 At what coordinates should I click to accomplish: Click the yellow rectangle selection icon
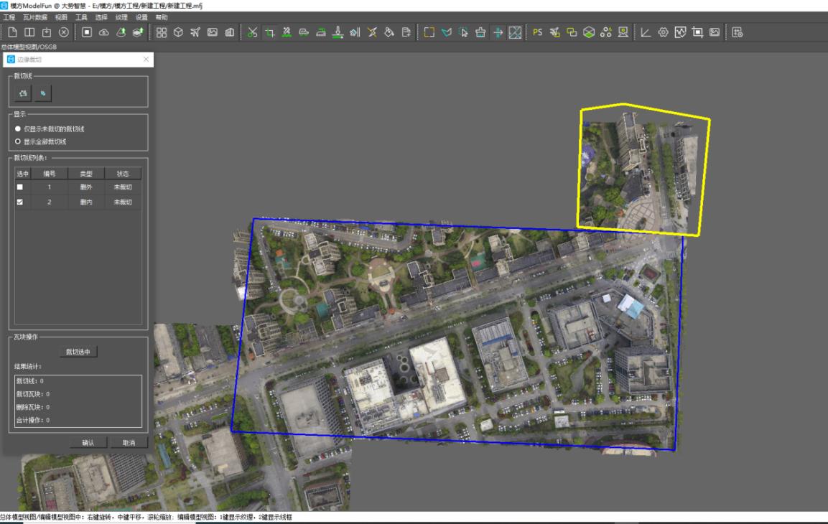(429, 32)
